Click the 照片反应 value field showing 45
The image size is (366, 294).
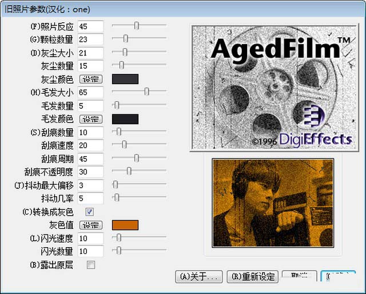coord(90,26)
